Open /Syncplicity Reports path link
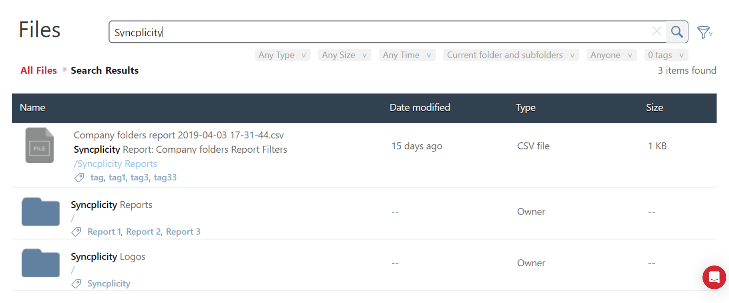729x303 pixels. point(116,164)
